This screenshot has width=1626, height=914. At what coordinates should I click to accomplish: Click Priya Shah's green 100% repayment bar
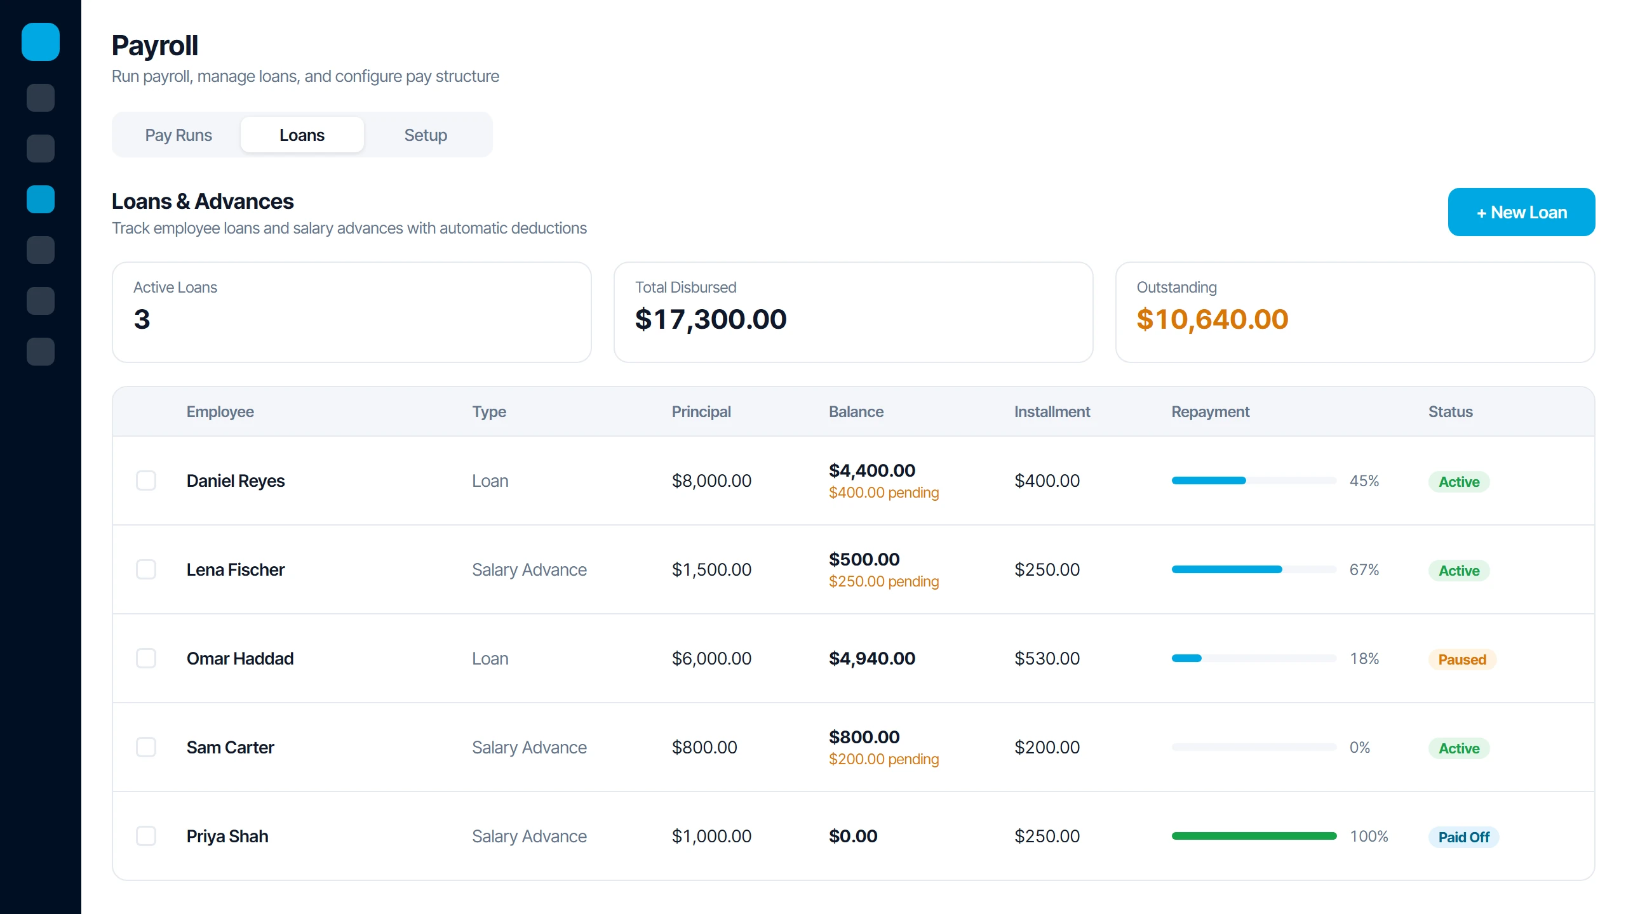click(1254, 836)
